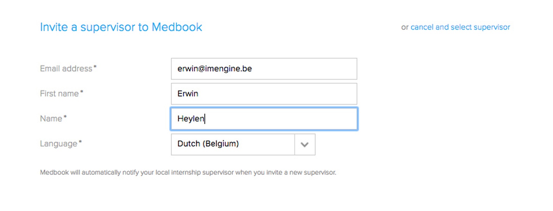The image size is (553, 211).
Task: Click the Name field label
Action: click(51, 119)
